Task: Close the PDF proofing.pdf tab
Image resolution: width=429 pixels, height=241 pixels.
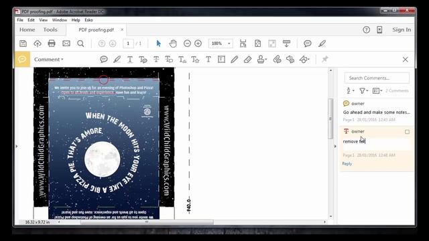Action: [122, 29]
